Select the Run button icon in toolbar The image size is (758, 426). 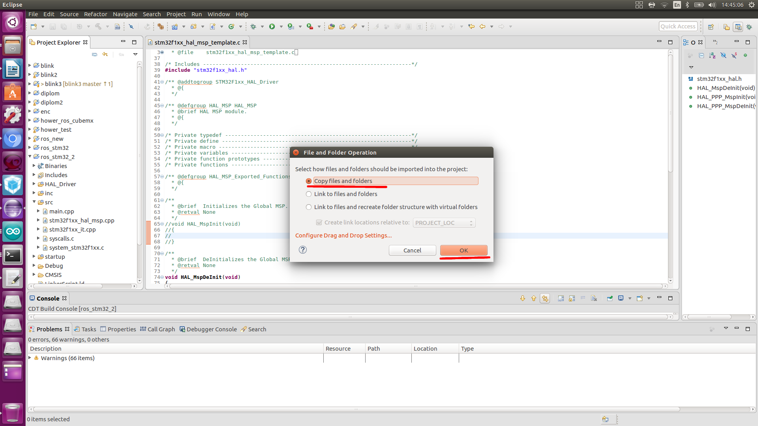point(271,26)
